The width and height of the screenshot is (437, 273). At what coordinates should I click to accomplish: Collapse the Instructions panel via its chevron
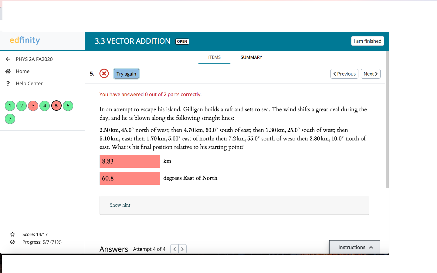coord(371,247)
